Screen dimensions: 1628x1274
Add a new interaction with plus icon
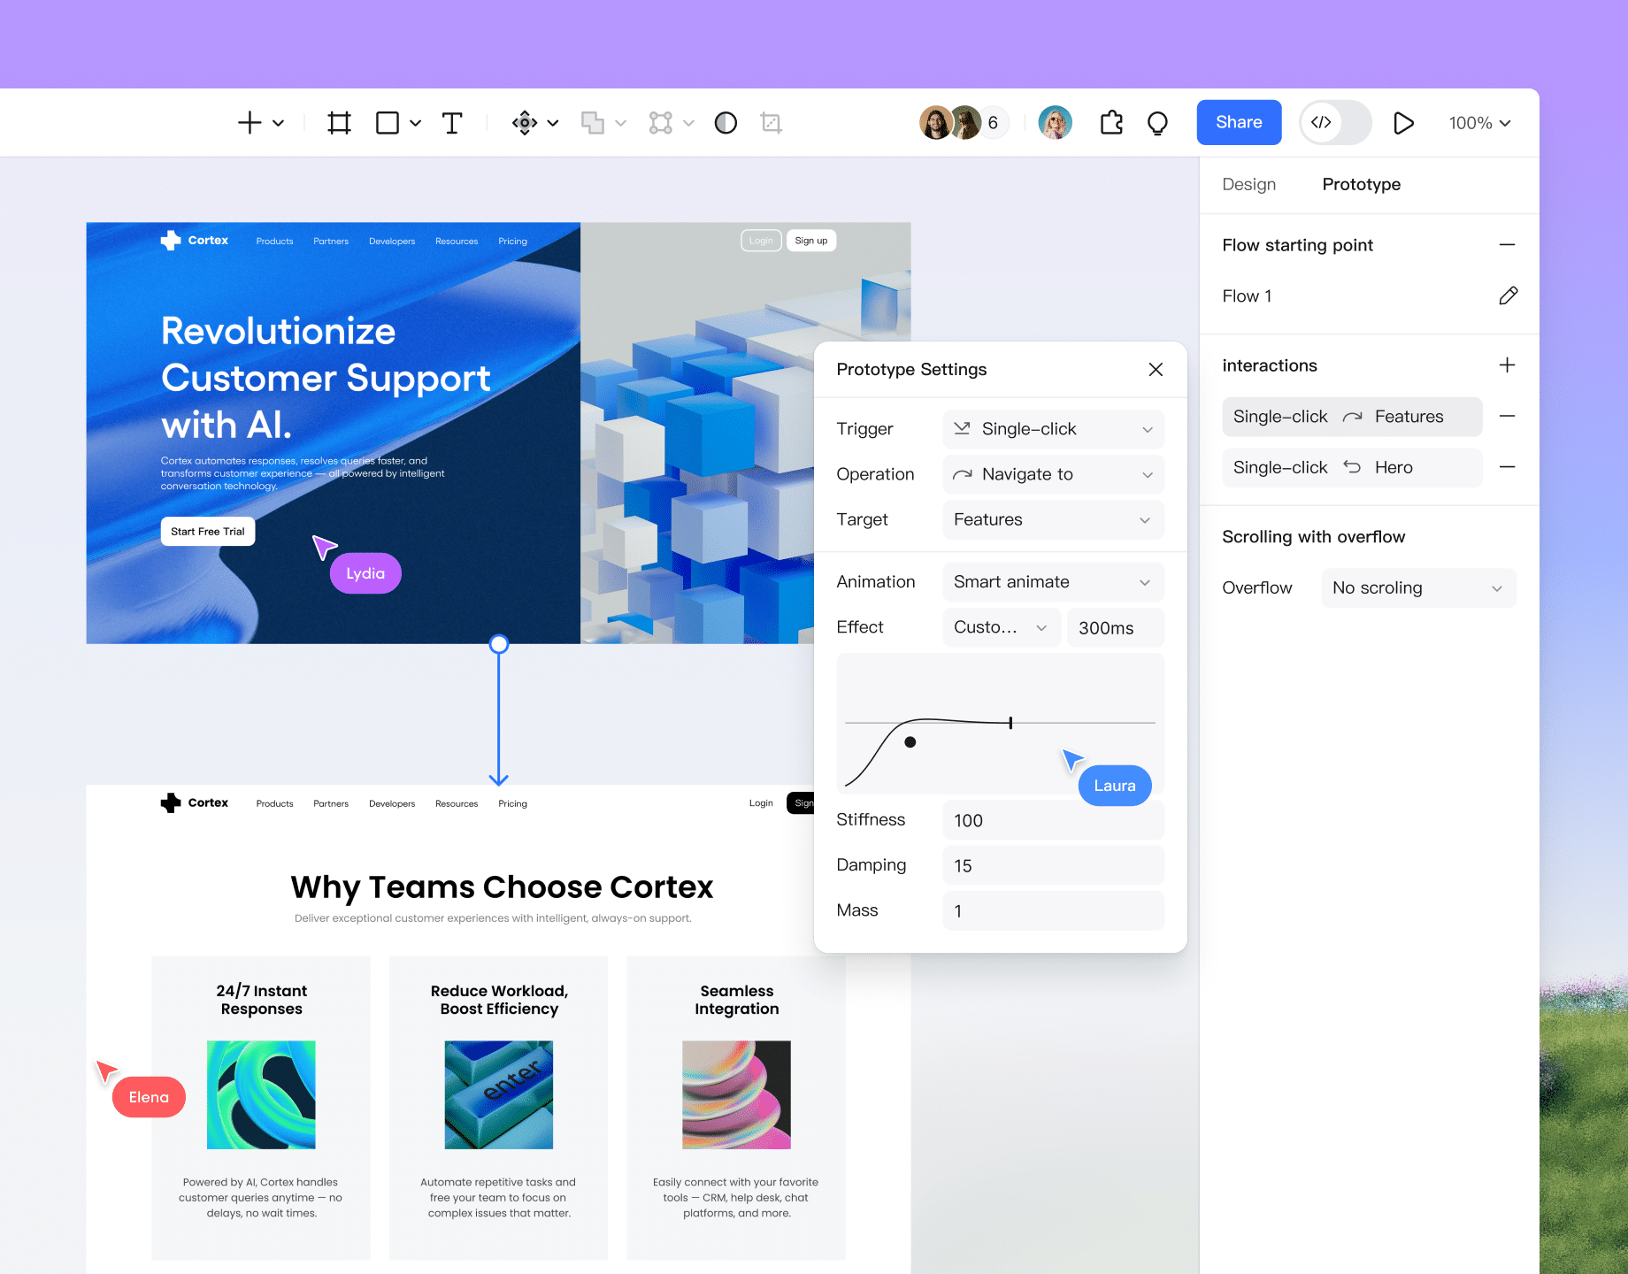point(1508,365)
